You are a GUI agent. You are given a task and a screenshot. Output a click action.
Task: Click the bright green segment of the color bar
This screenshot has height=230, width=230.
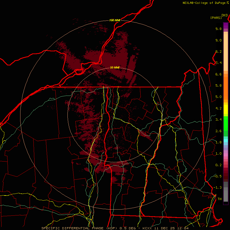pyautogui.click(x=226, y=123)
